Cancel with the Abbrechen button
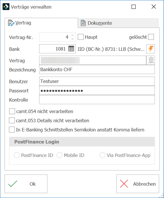Screen dimensions: 164x198 [x=138, y=184]
